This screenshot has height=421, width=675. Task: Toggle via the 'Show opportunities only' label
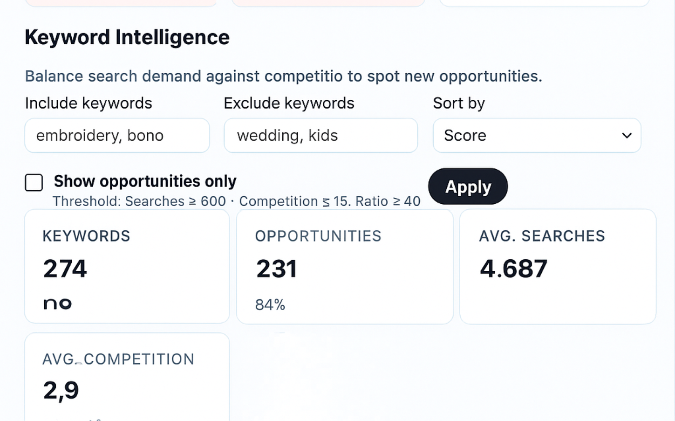[x=145, y=181]
